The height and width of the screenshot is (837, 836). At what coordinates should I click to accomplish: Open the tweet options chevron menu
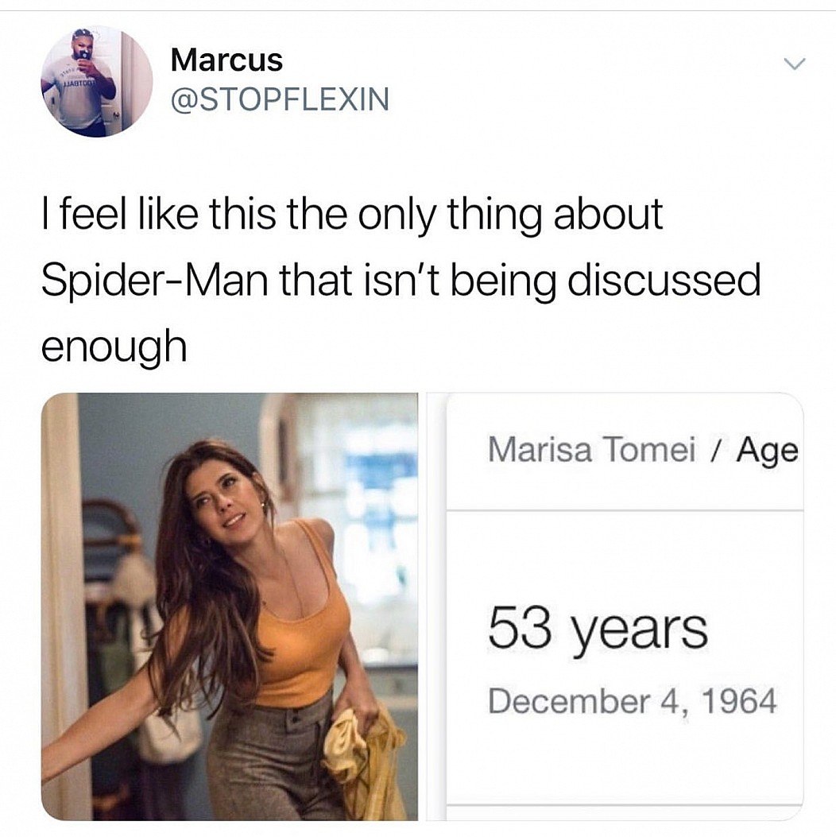coord(795,64)
